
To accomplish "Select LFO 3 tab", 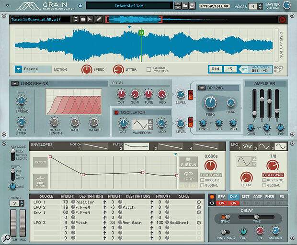I will [280, 146].
